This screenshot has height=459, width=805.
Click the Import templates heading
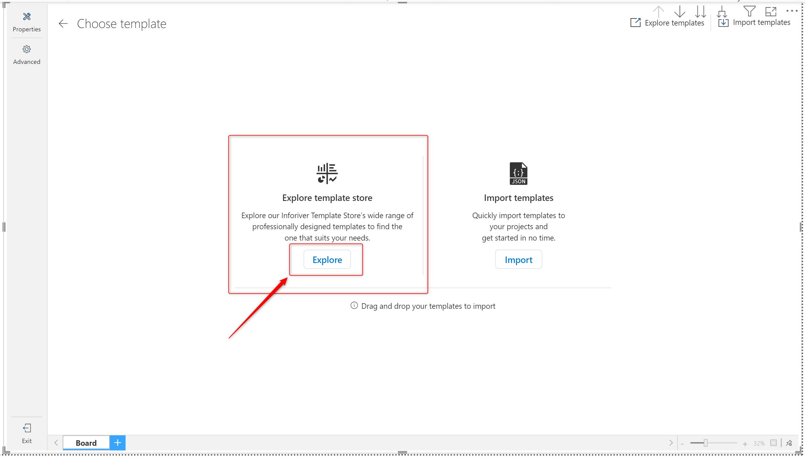coord(518,198)
